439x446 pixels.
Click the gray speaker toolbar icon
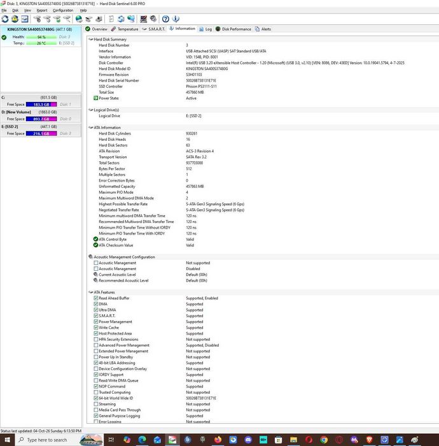click(153, 19)
